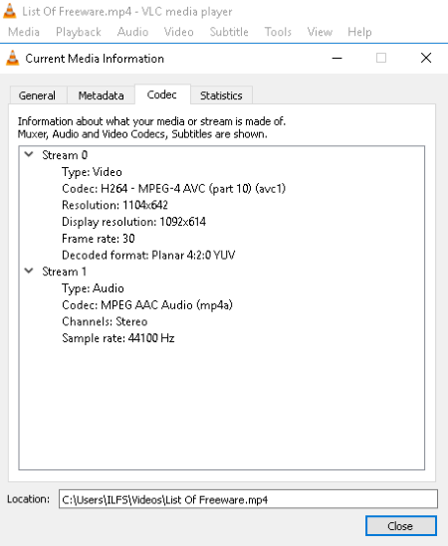
Task: Close the Current Media Information dialog with X
Action: click(426, 58)
